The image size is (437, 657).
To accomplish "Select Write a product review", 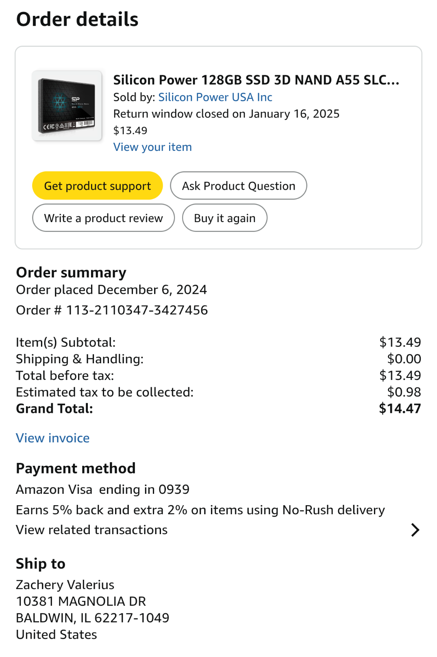I will pyautogui.click(x=103, y=218).
